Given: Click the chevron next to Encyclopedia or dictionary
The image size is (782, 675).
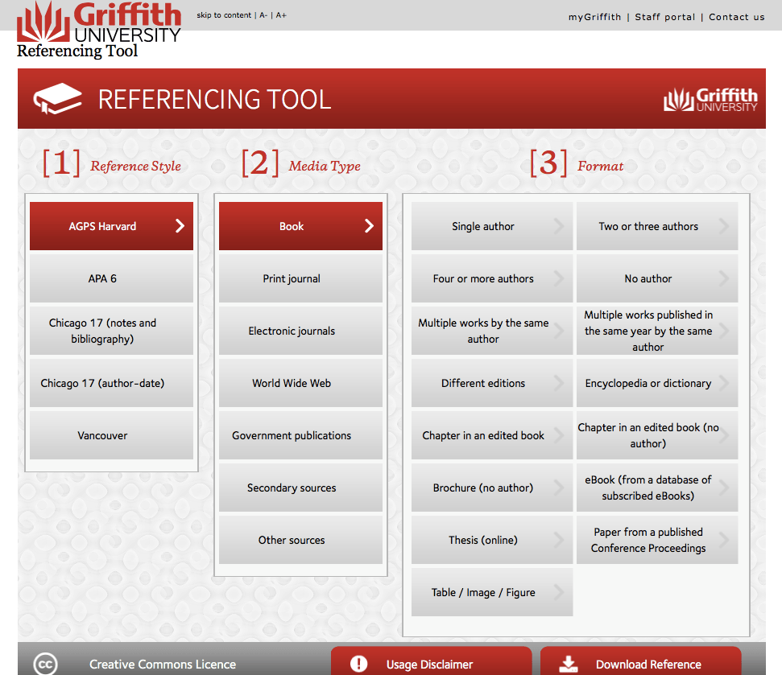Looking at the screenshot, I should click(724, 383).
